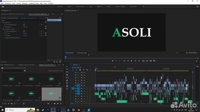Screen dimensions: 200x112
Task: Switch to the 'Цвет' workspace tab
Action: coord(91,6)
